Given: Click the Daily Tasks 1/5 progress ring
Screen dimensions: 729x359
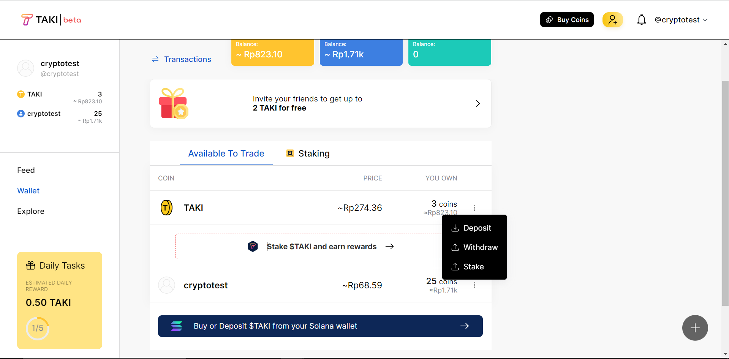Looking at the screenshot, I should click(37, 328).
